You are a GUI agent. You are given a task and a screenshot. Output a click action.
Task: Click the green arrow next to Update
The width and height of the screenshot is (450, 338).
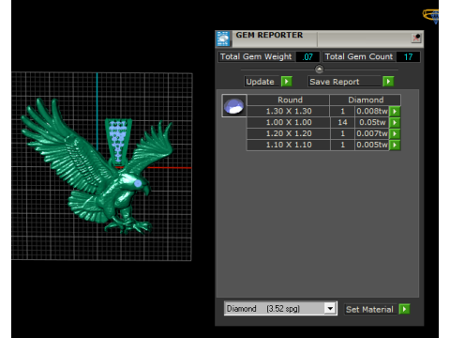pos(286,82)
